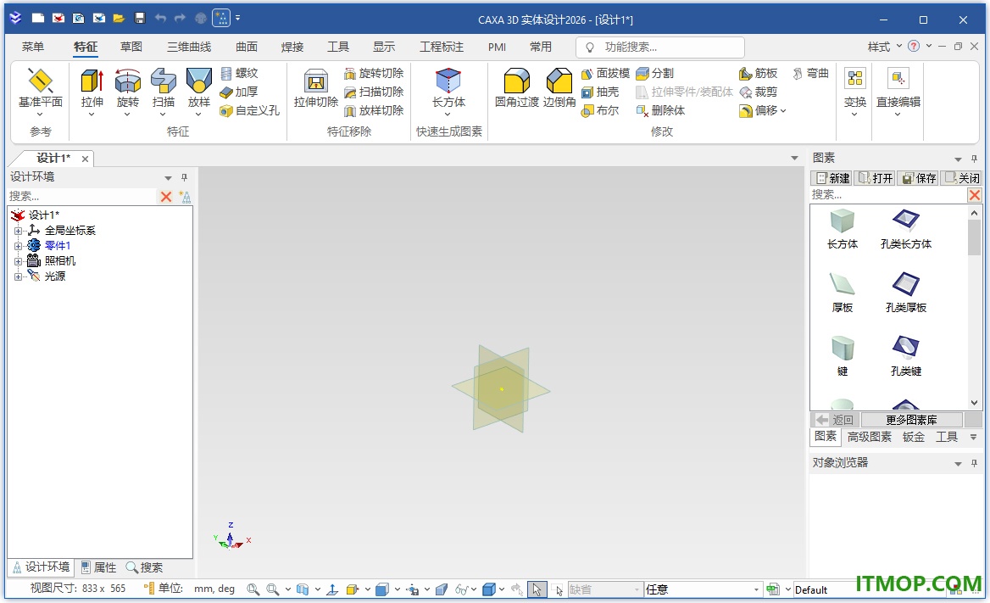Select the 放样 loft tool

[199, 92]
